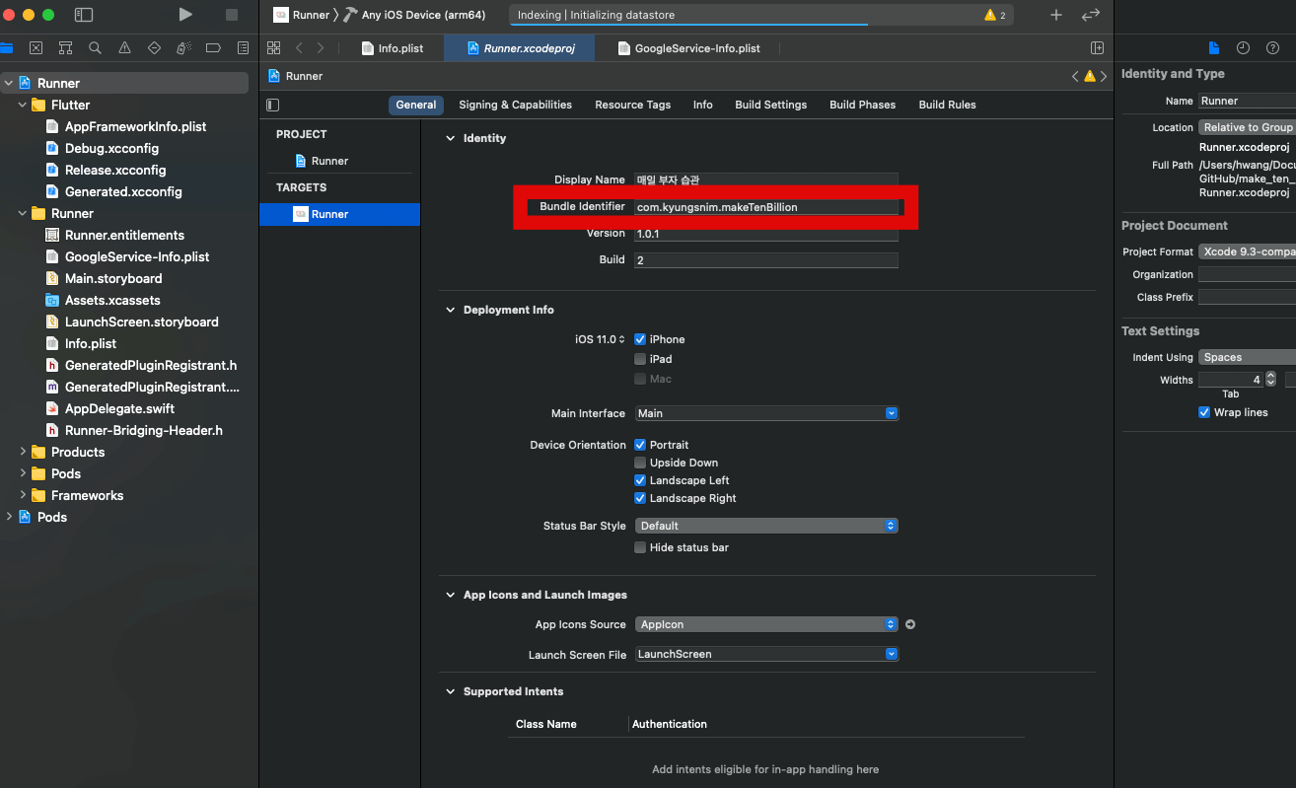Open App Icons Source arrow button
Image resolution: width=1296 pixels, height=788 pixels.
(x=910, y=624)
